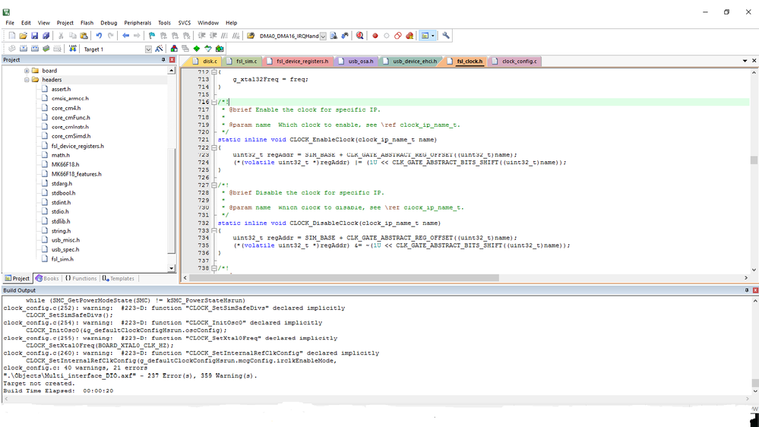Open Options for Target magic wand icon
Screen dimensions: 759x427
160,49
